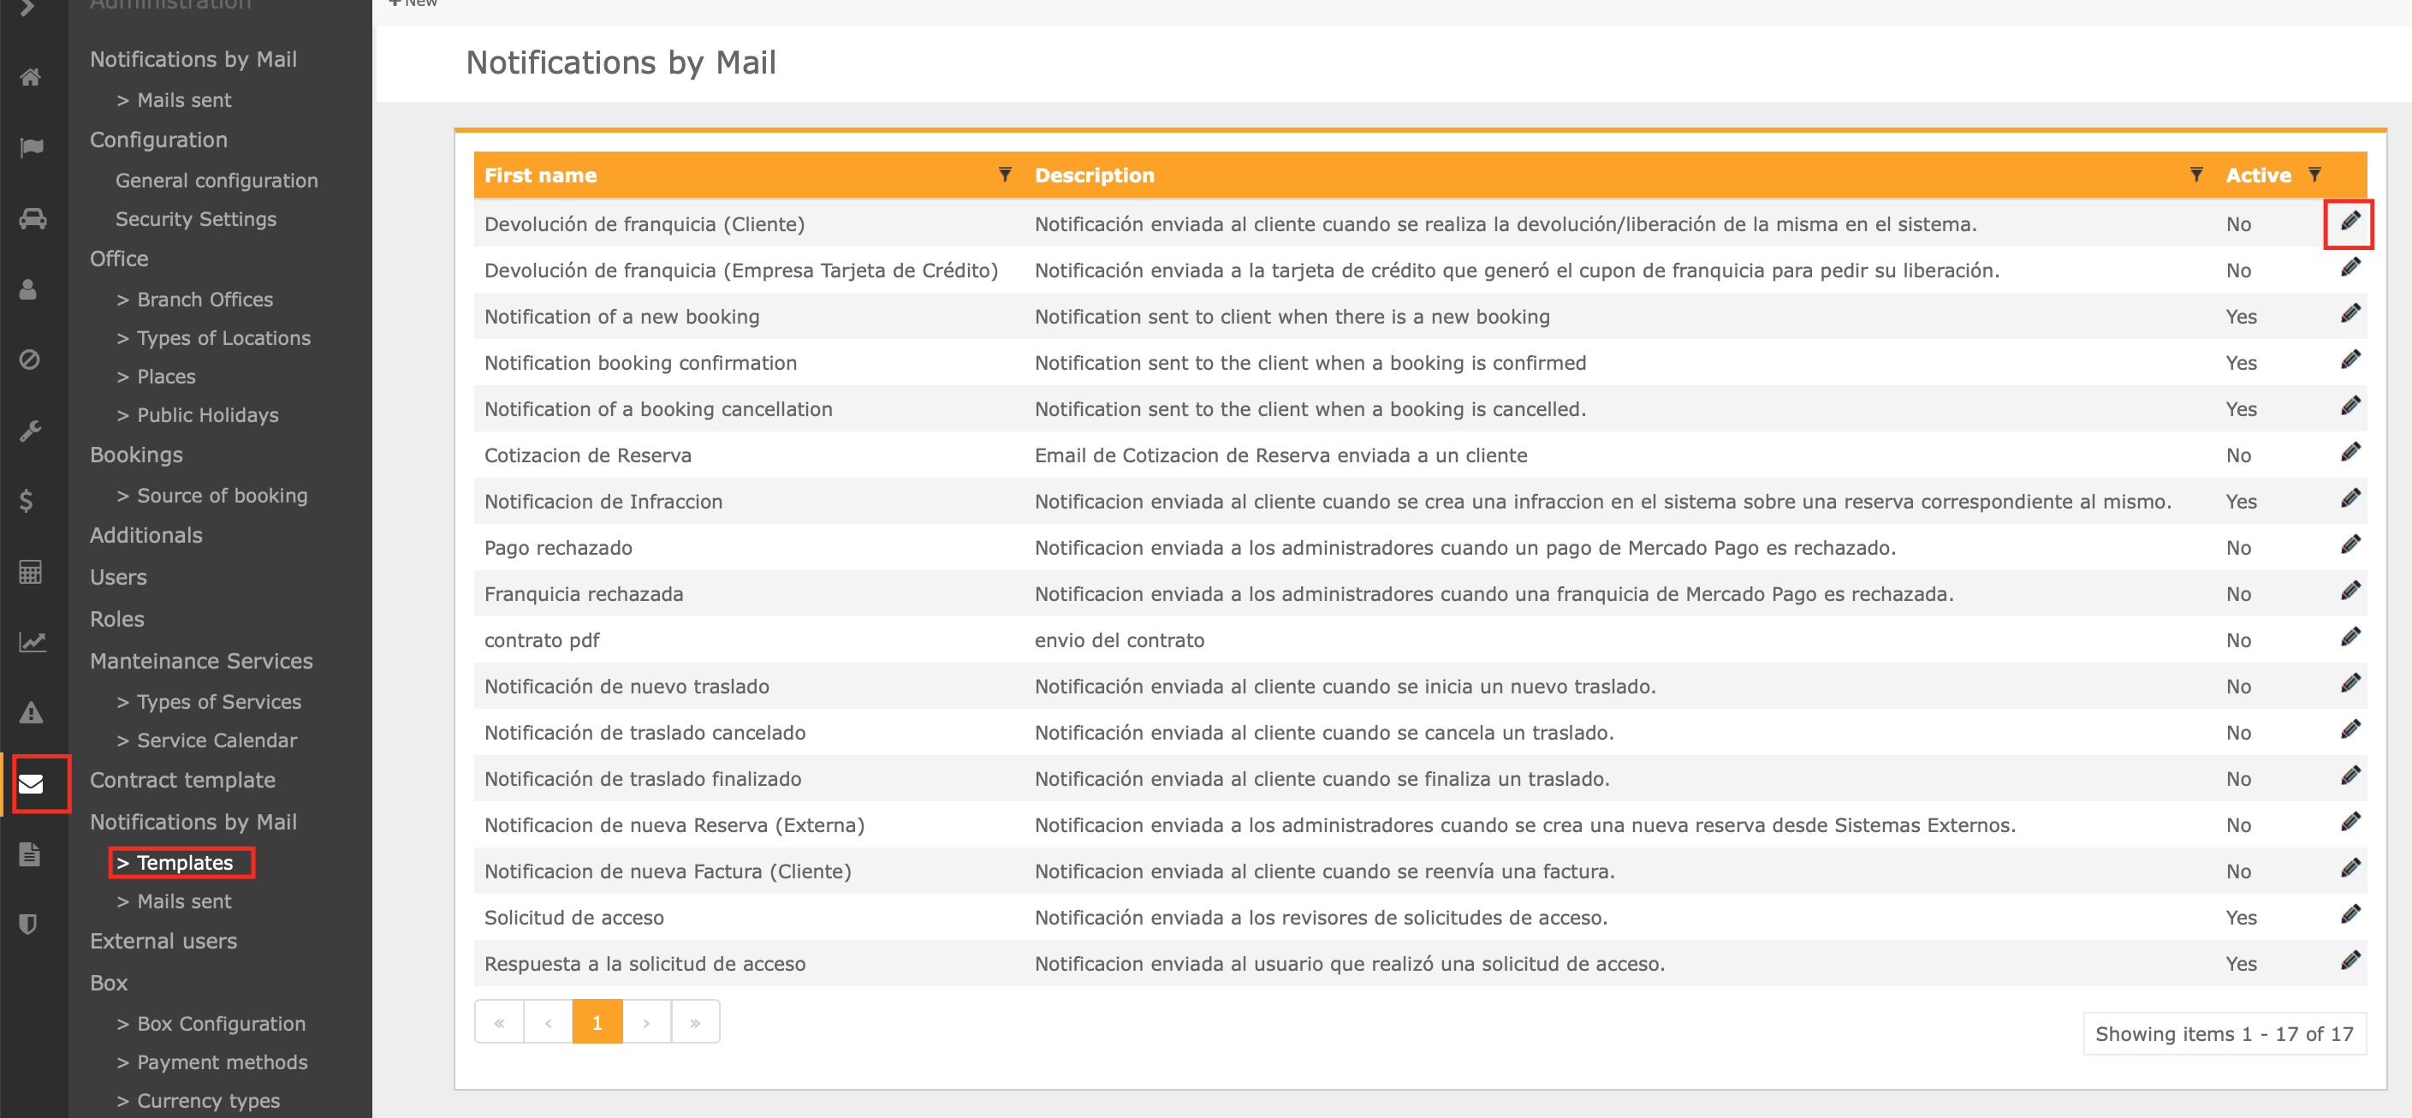This screenshot has height=1118, width=2412.
Task: Sort by First name column header
Action: tap(540, 175)
